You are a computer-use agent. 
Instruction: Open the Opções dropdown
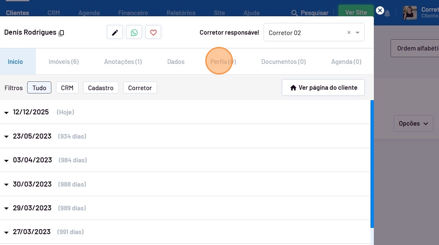[x=413, y=124]
